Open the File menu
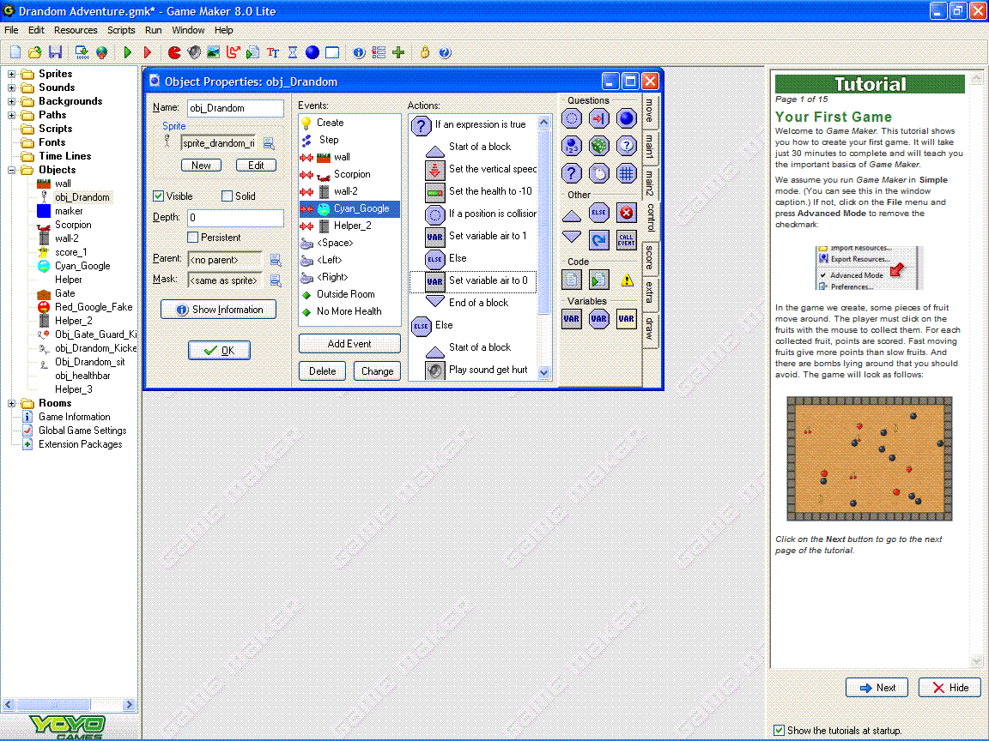Screen dimensions: 989x741 pyautogui.click(x=11, y=30)
